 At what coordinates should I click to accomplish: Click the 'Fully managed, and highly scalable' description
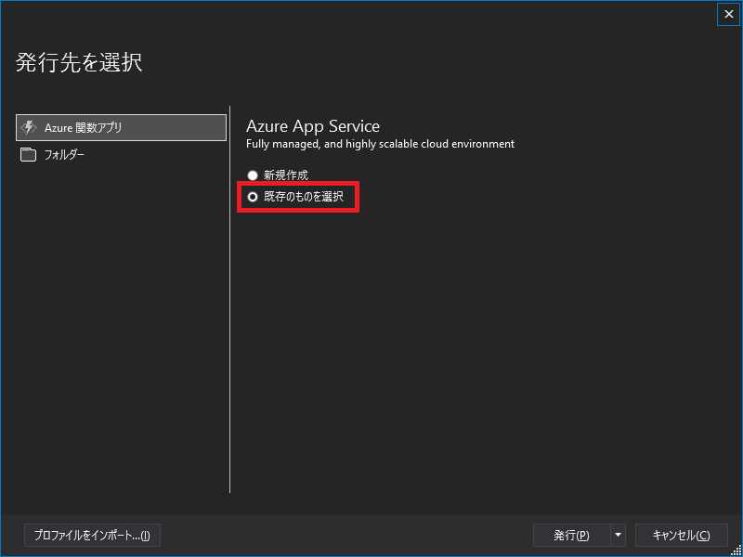click(x=380, y=144)
